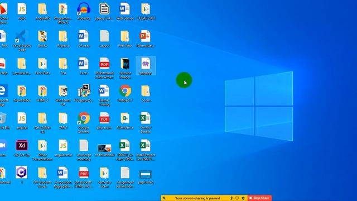This screenshot has width=357, height=201.
Task: Run the XD Set-Up installer
Action: click(22, 148)
